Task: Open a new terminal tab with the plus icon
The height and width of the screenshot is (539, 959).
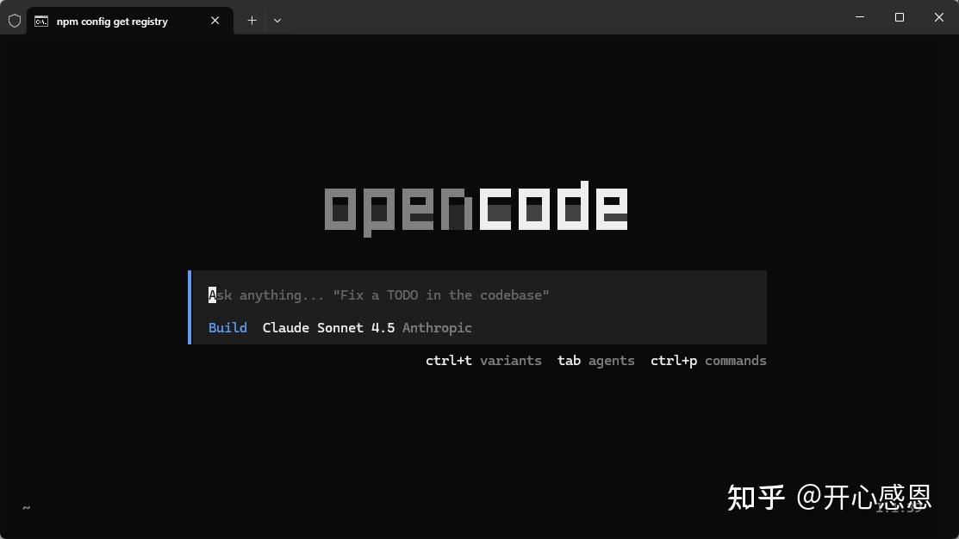Action: point(252,20)
